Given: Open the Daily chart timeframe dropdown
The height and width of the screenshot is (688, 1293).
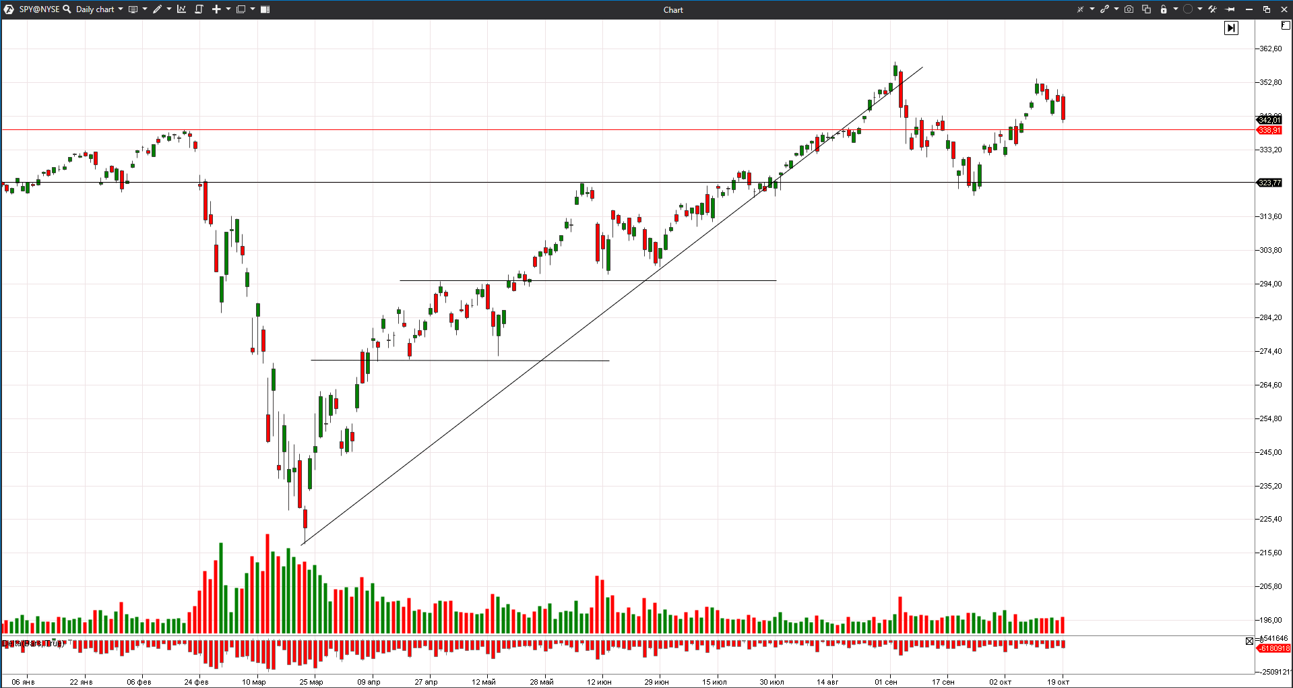Looking at the screenshot, I should tap(95, 9).
